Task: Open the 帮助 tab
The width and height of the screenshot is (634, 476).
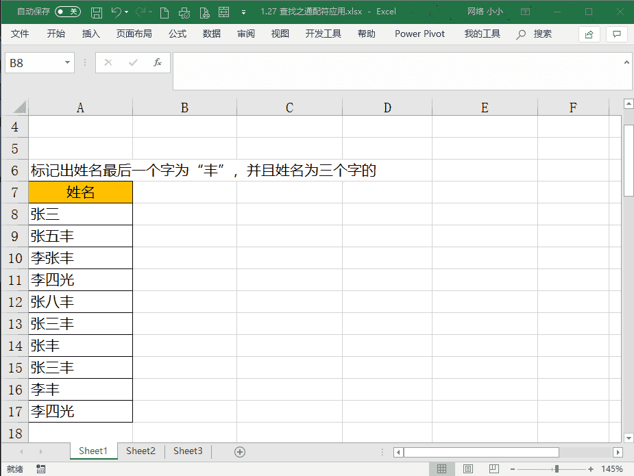Action: tap(366, 34)
